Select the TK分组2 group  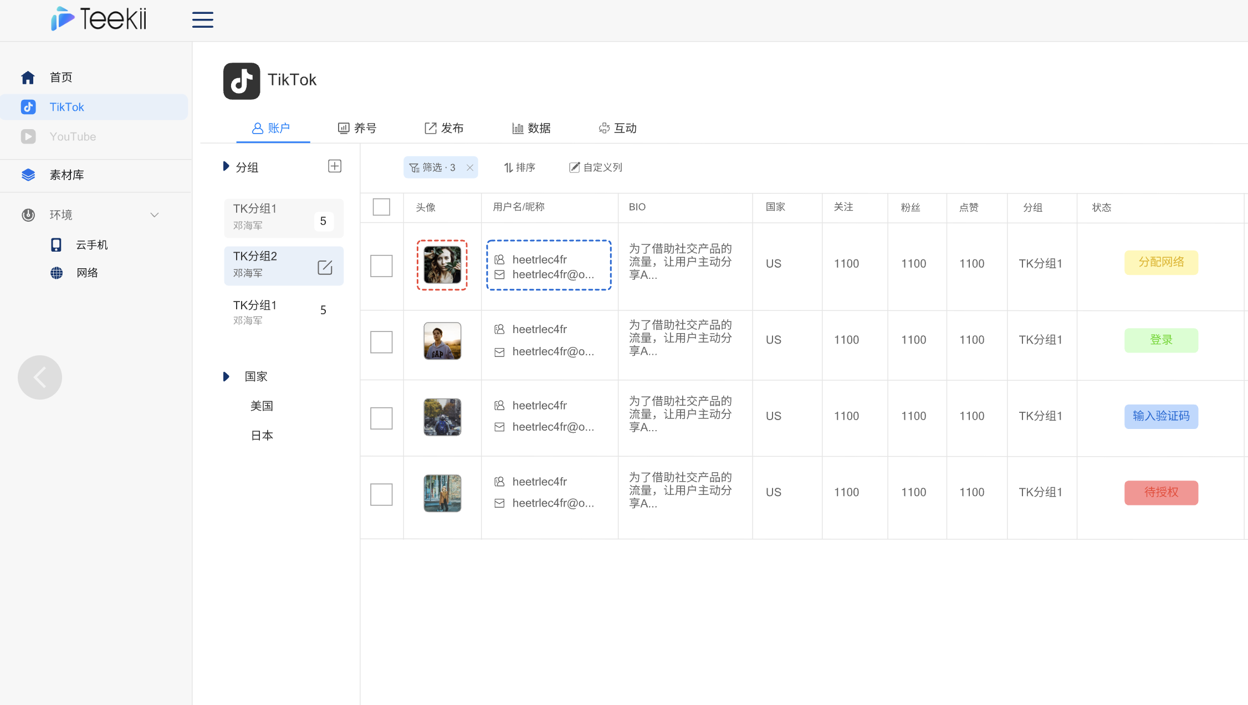pos(284,265)
